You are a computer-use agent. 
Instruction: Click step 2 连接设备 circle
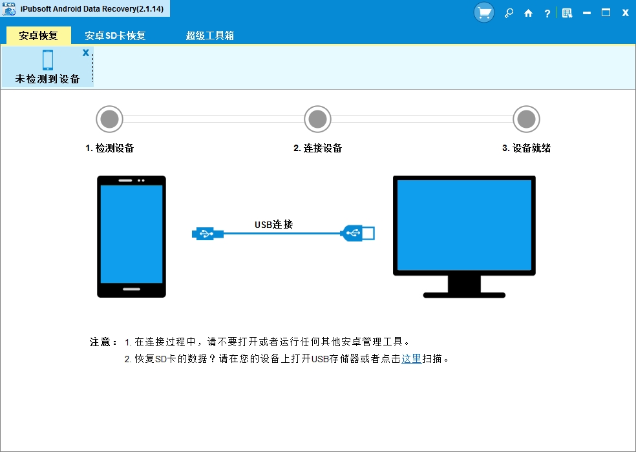[317, 119]
